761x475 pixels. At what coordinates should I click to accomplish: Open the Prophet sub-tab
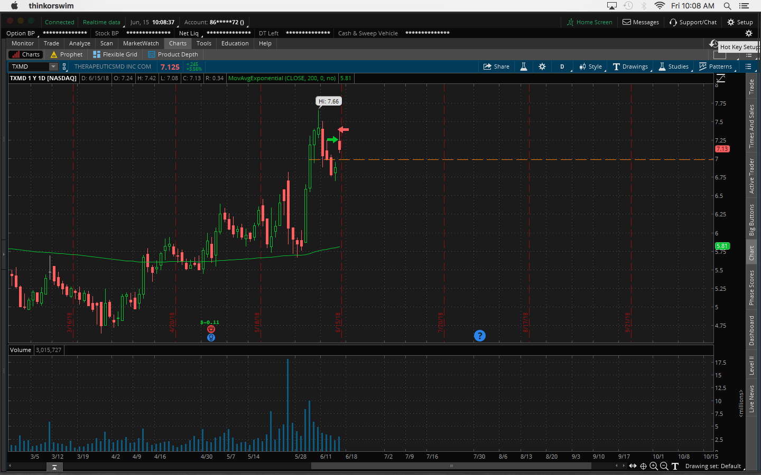[x=67, y=54]
